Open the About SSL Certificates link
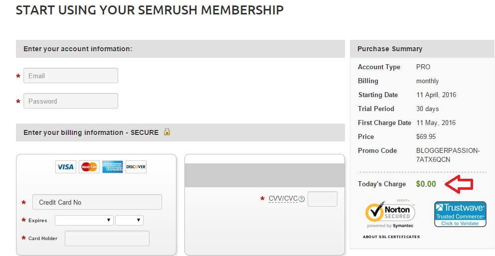 coord(391,237)
